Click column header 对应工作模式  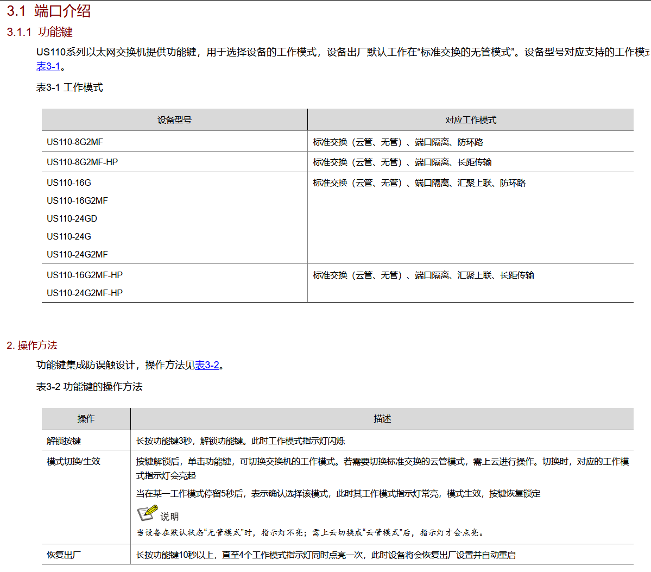point(470,120)
